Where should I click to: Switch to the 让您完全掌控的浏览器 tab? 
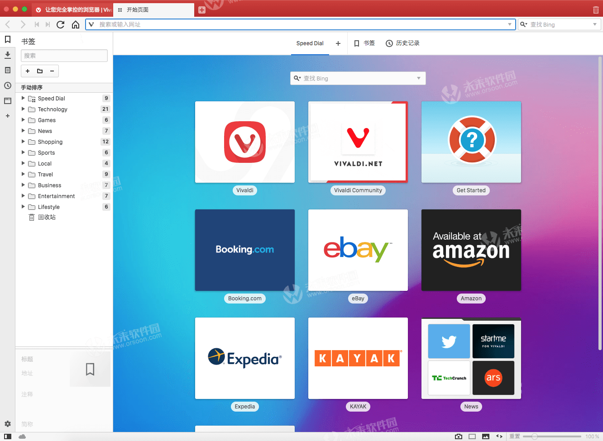72,10
